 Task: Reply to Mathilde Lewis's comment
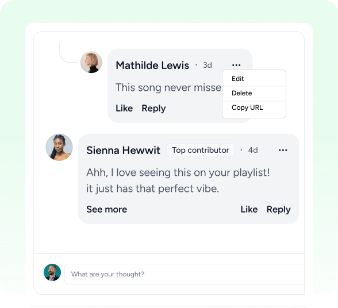click(153, 109)
